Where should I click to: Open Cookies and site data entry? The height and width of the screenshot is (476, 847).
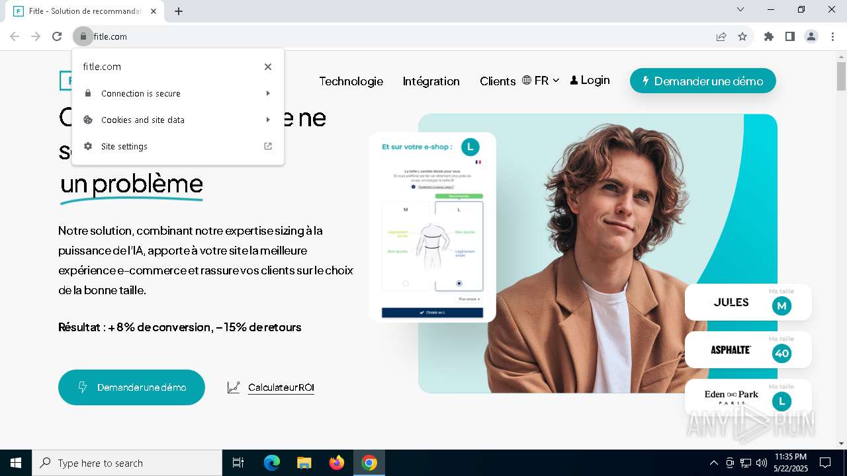178,120
